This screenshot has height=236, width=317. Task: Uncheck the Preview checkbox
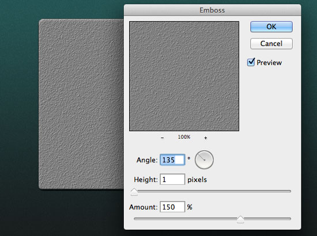251,62
